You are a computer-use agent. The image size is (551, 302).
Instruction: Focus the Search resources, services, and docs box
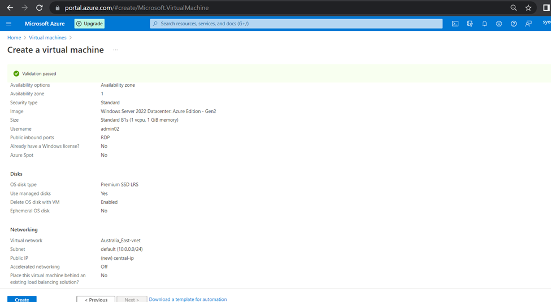[296, 24]
